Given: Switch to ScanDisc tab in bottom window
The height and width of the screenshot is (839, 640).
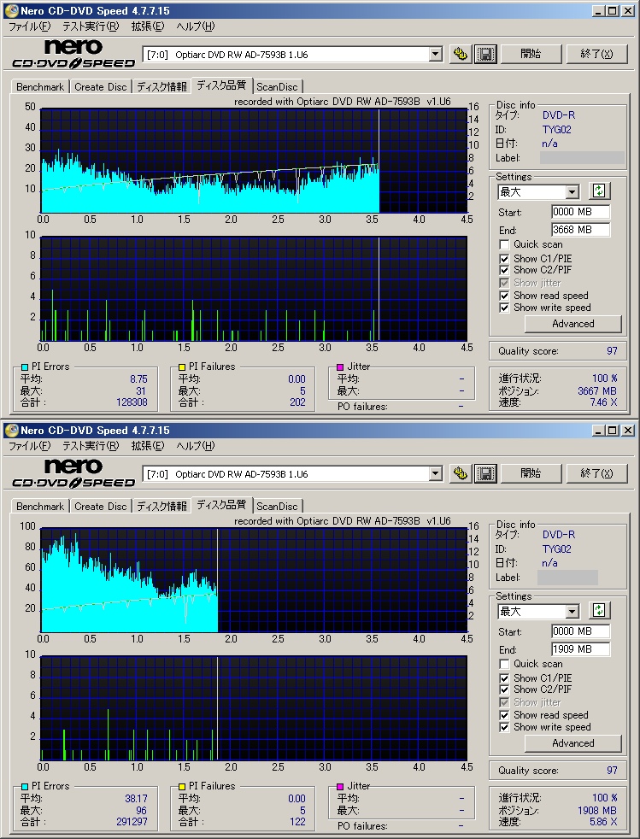Looking at the screenshot, I should (277, 506).
